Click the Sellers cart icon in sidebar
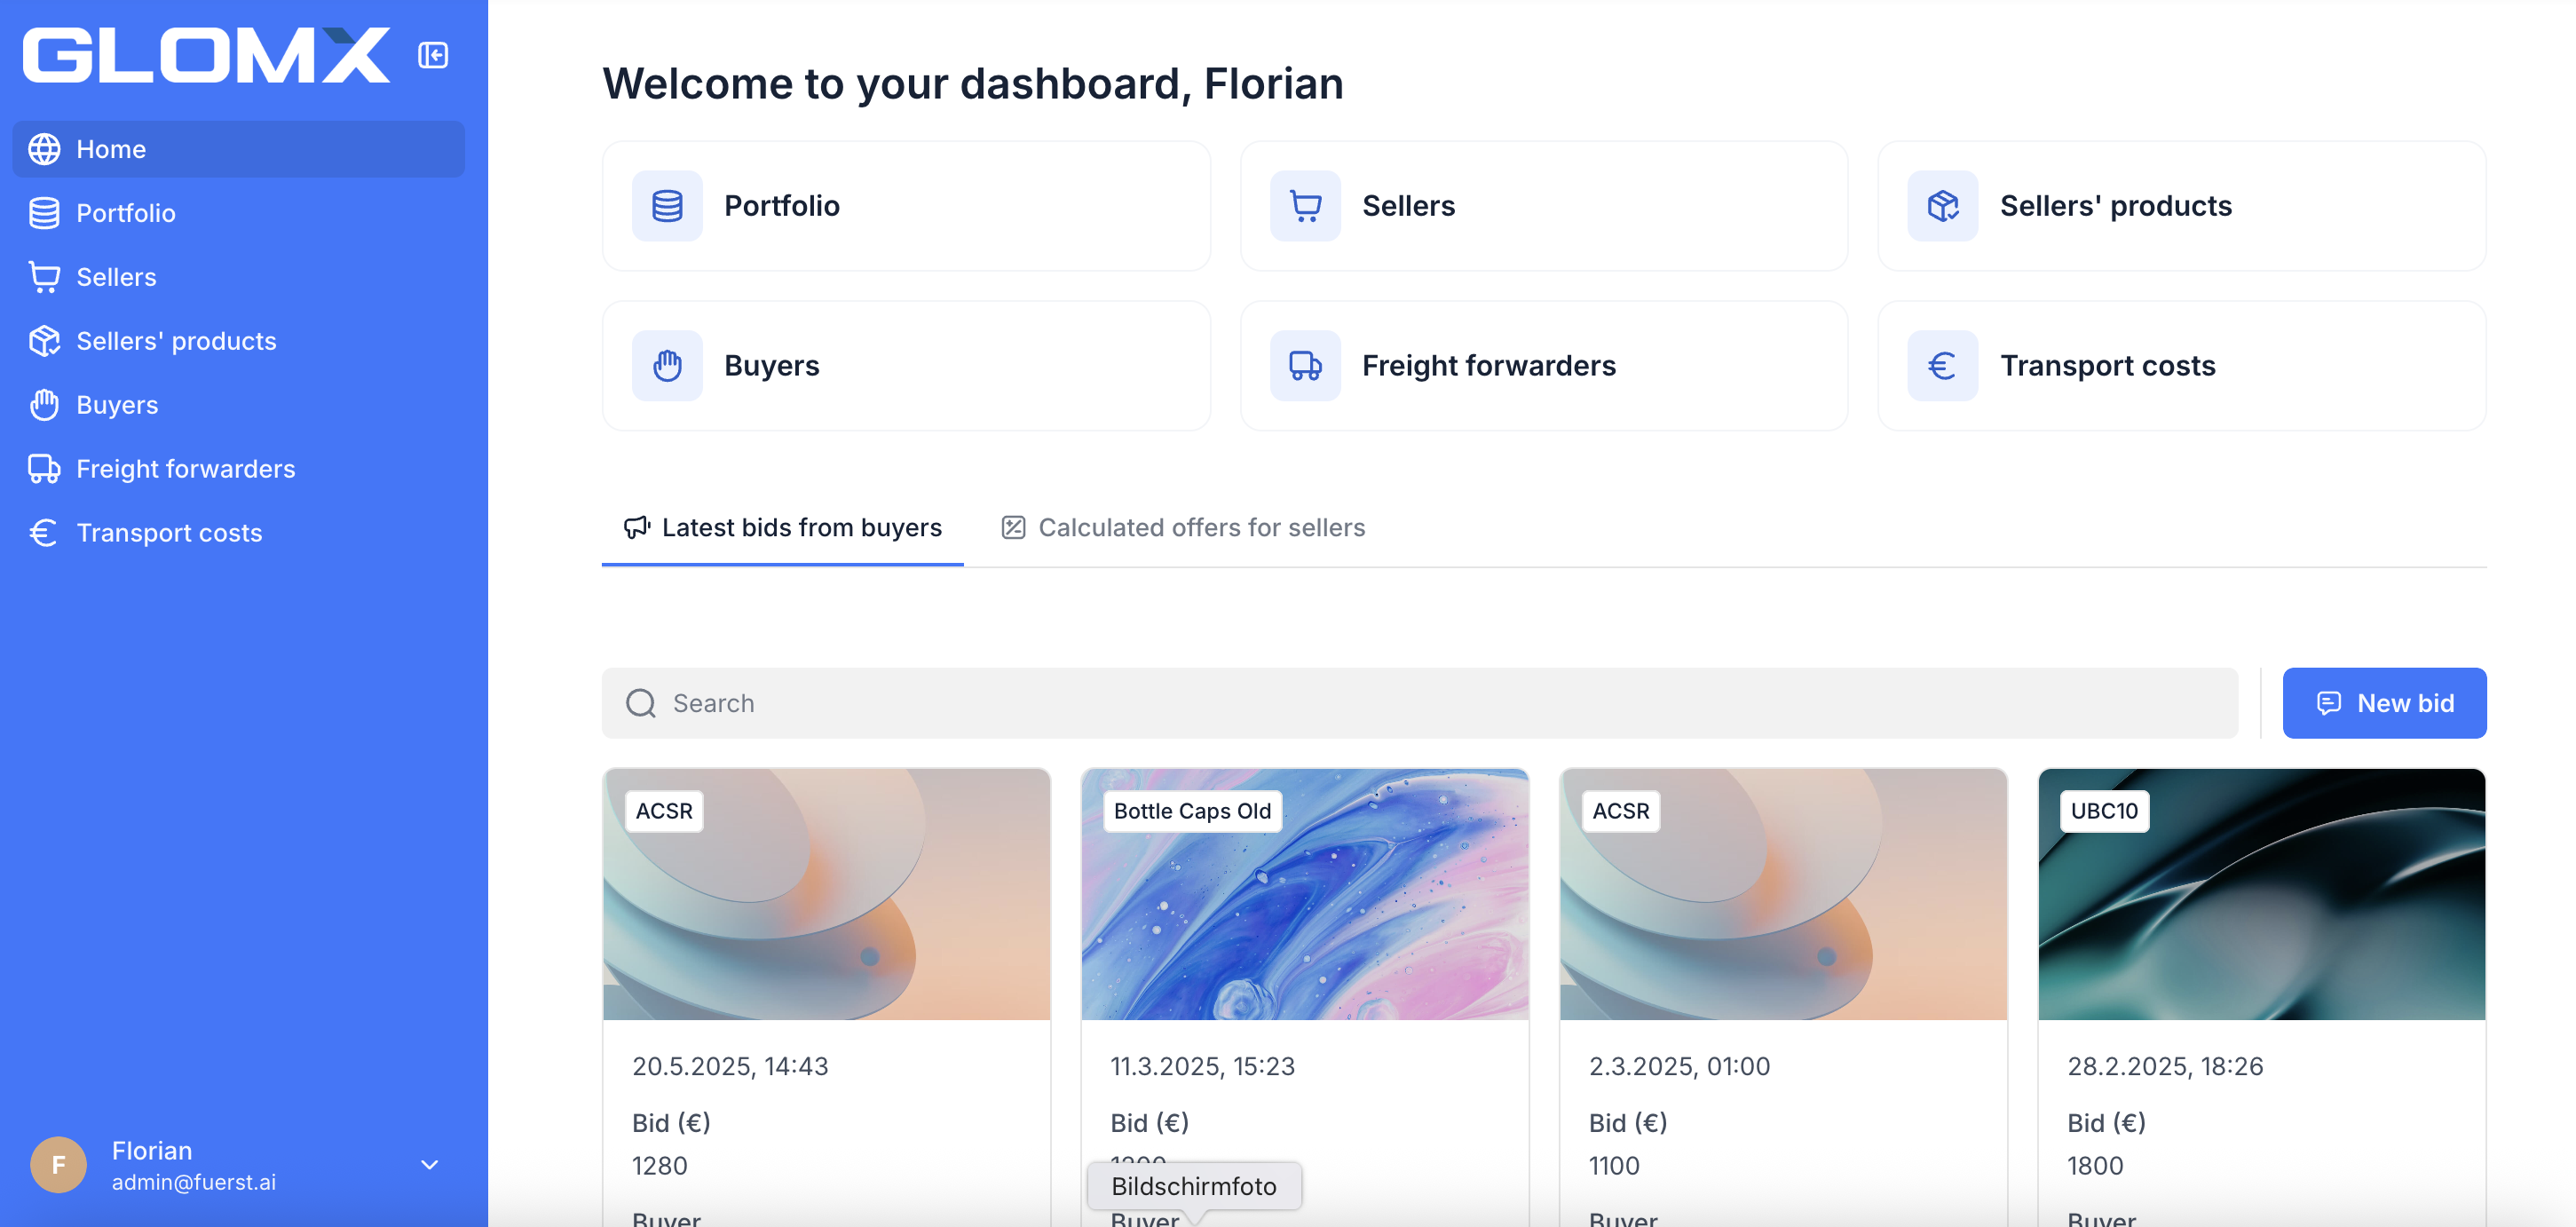The width and height of the screenshot is (2576, 1227). point(44,277)
